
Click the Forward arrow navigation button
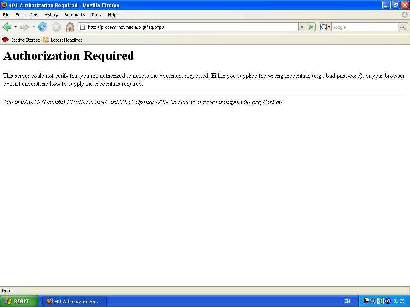tap(25, 27)
